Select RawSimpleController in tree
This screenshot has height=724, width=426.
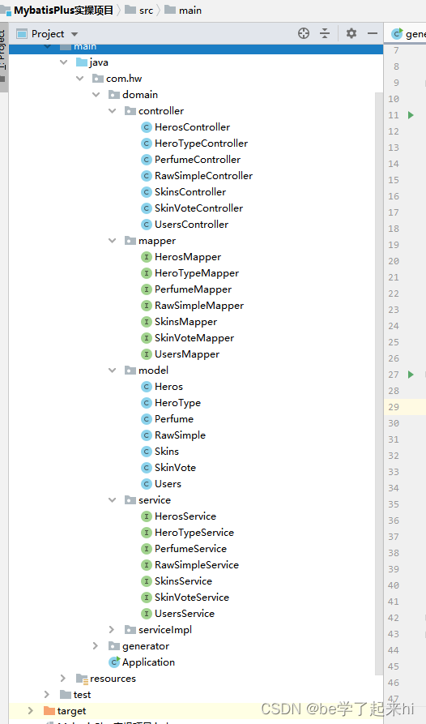pos(203,176)
